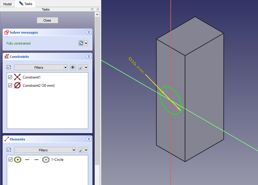Toggle visibility of listed constraints with eye button
The image size is (258, 185).
click(73, 67)
